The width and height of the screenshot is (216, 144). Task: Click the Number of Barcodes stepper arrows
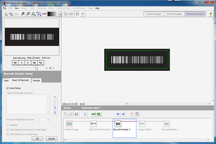click(48, 119)
